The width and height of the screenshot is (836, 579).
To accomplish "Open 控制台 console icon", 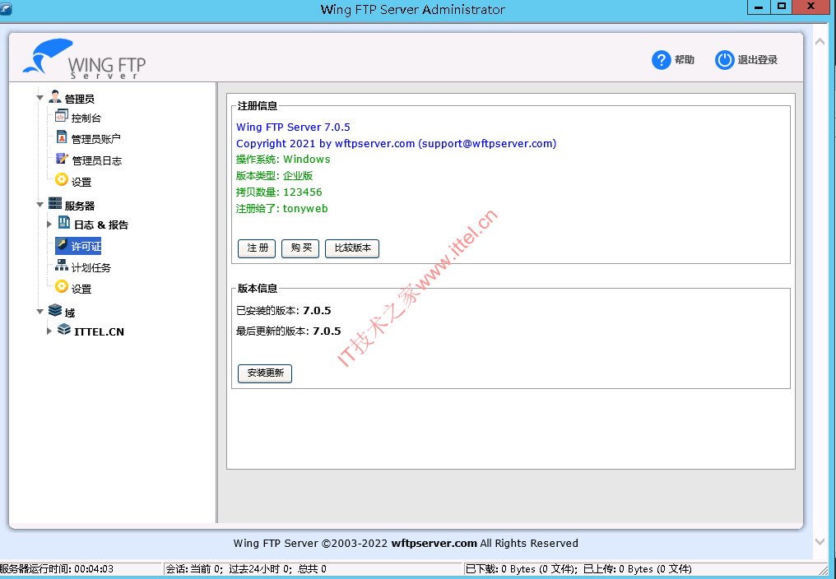I will point(62,116).
